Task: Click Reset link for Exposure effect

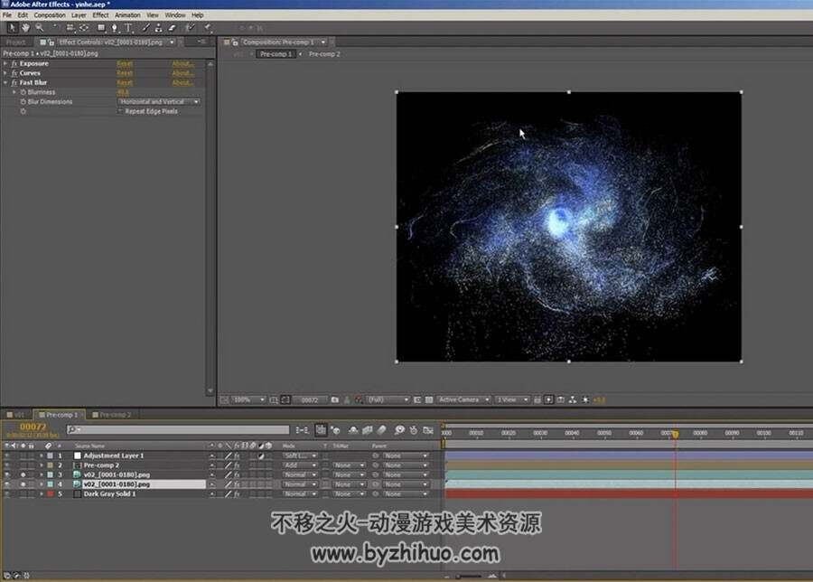Action: tap(125, 63)
